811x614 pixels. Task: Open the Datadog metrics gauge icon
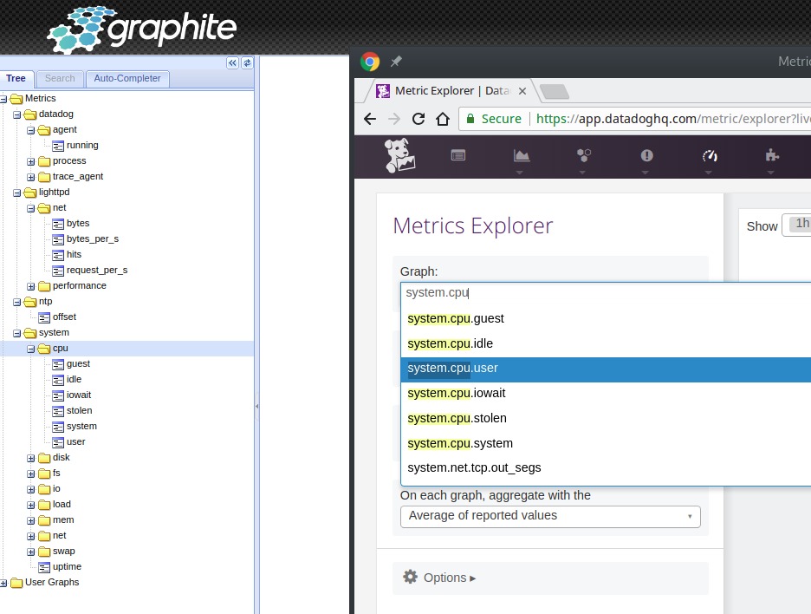[x=710, y=155]
